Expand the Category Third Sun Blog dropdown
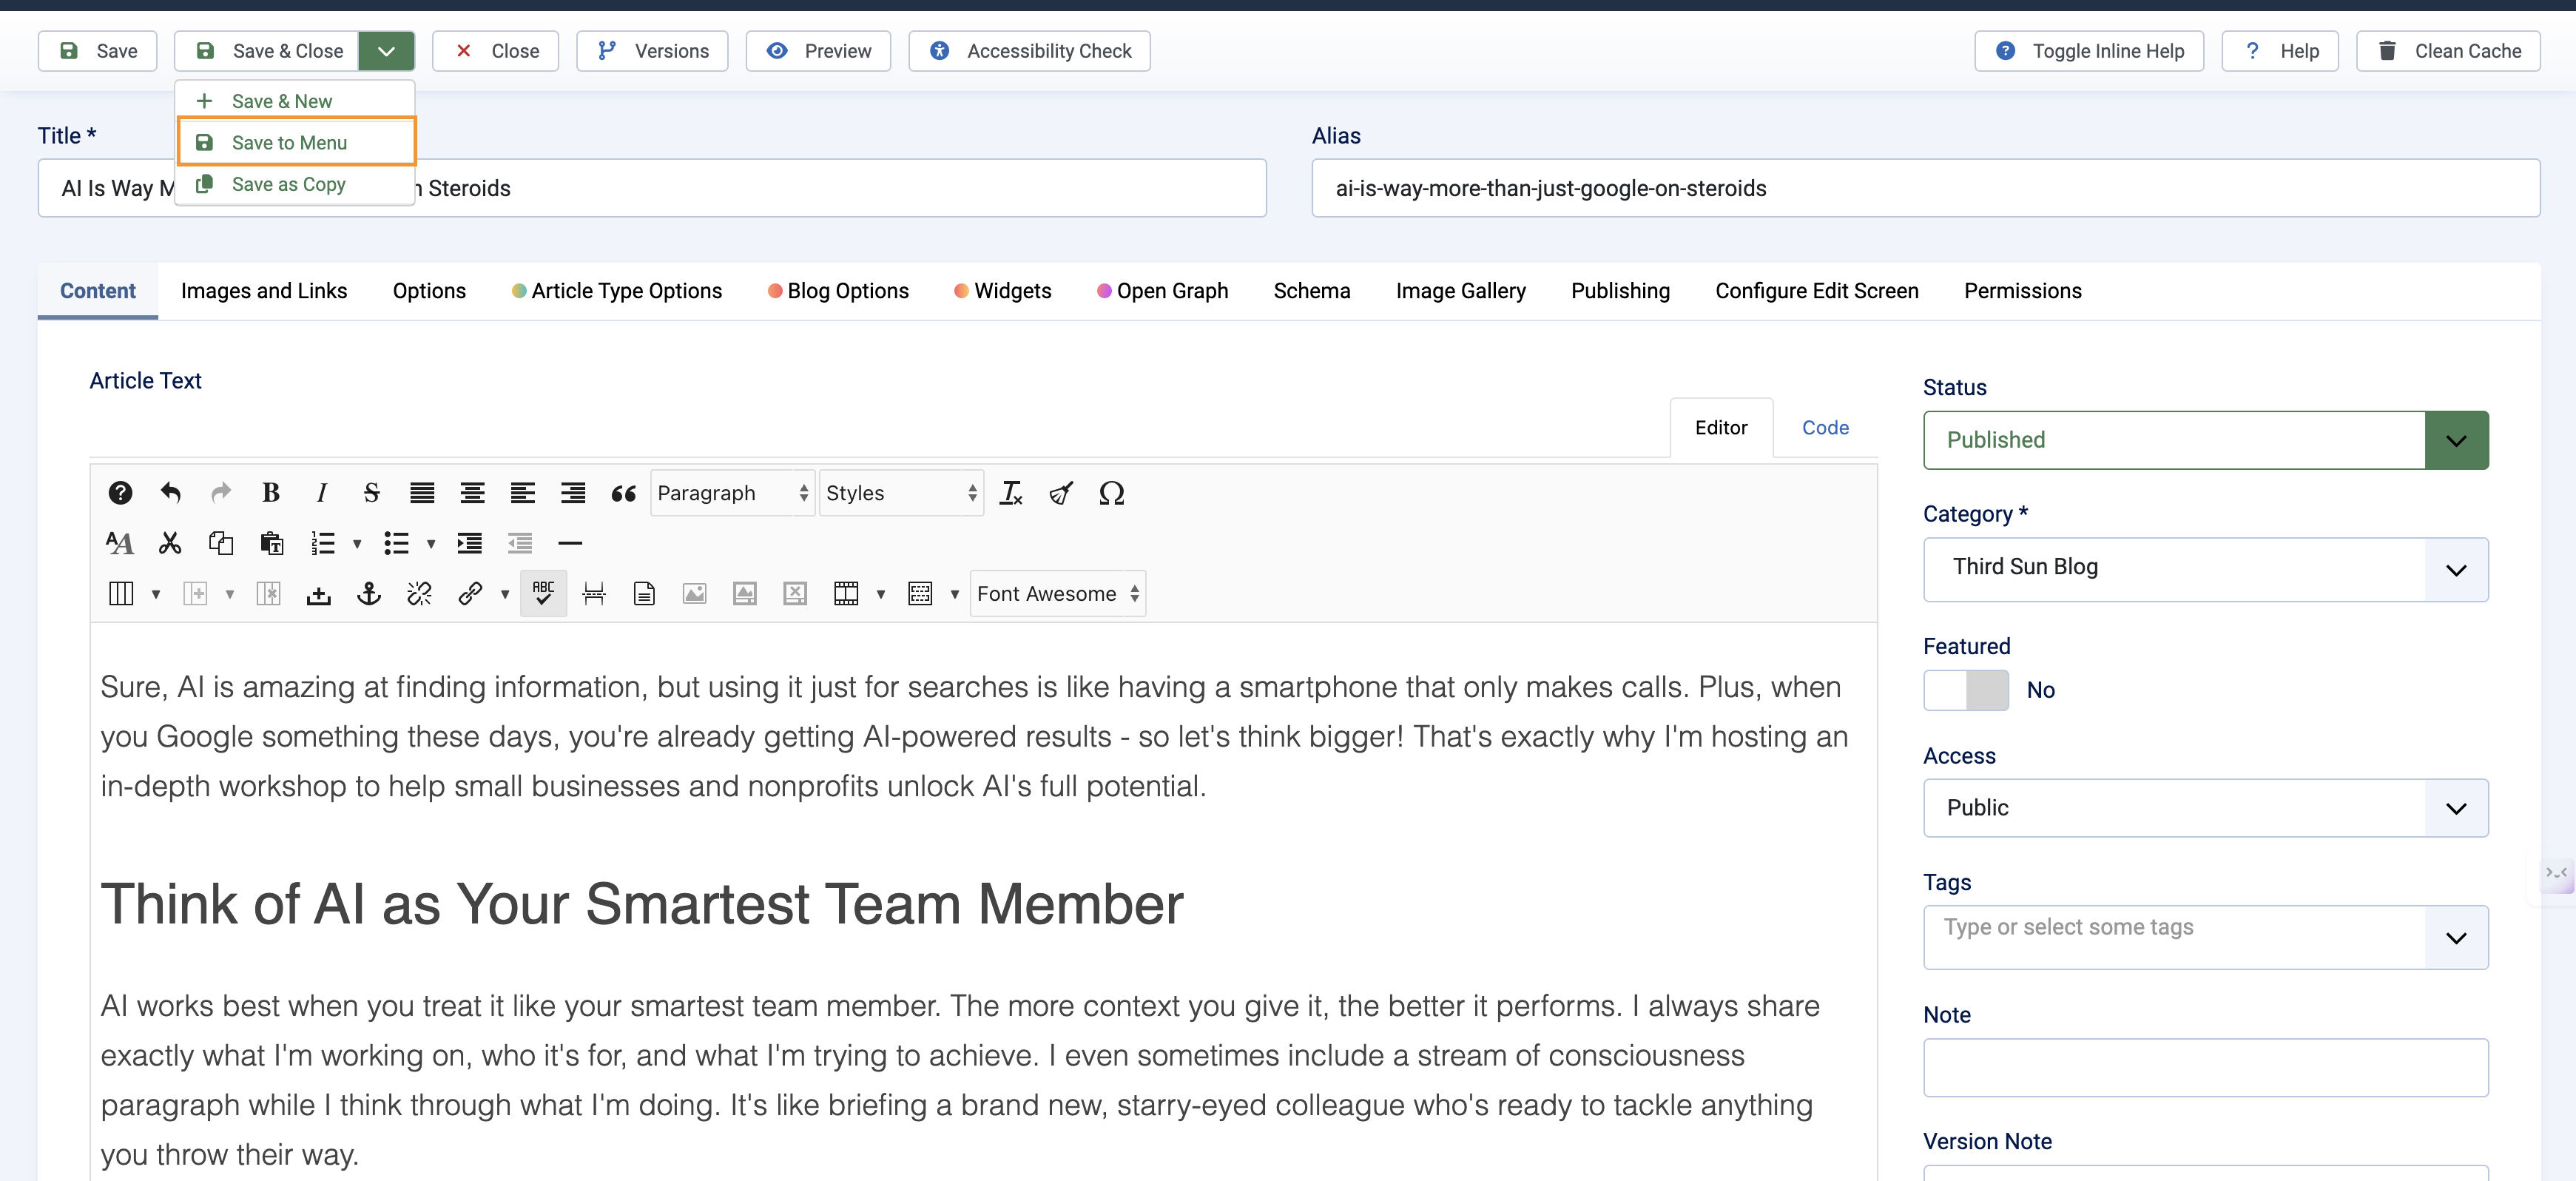 click(x=2205, y=568)
